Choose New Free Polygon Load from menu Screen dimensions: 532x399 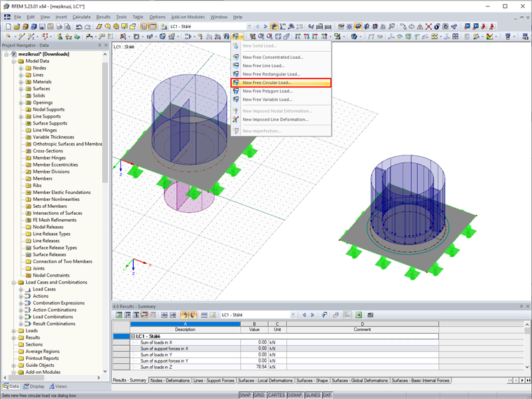pyautogui.click(x=267, y=91)
